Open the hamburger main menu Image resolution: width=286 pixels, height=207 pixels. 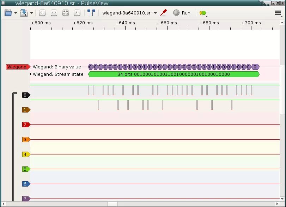278,13
